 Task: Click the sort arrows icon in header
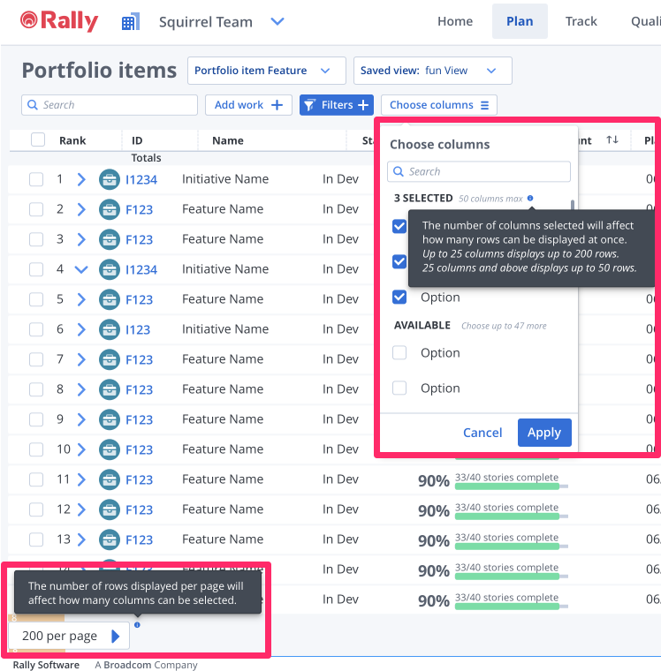pos(612,139)
